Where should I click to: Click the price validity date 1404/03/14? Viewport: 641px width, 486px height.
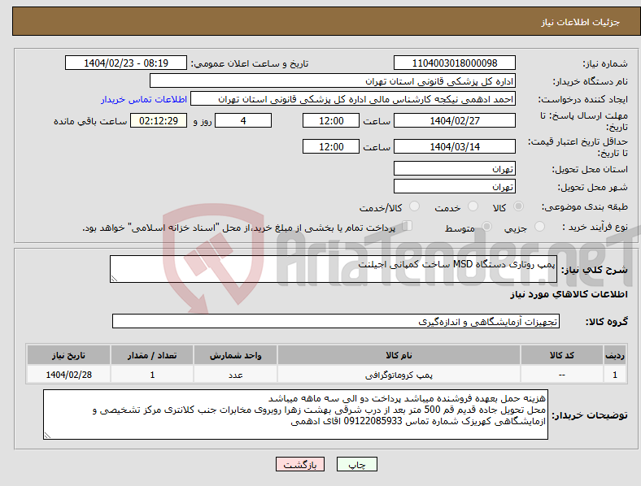[454, 146]
